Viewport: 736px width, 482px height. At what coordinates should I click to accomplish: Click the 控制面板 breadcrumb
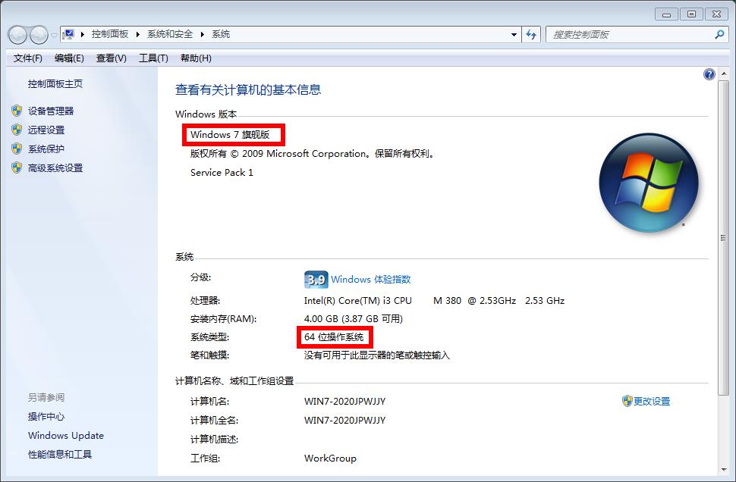click(110, 34)
